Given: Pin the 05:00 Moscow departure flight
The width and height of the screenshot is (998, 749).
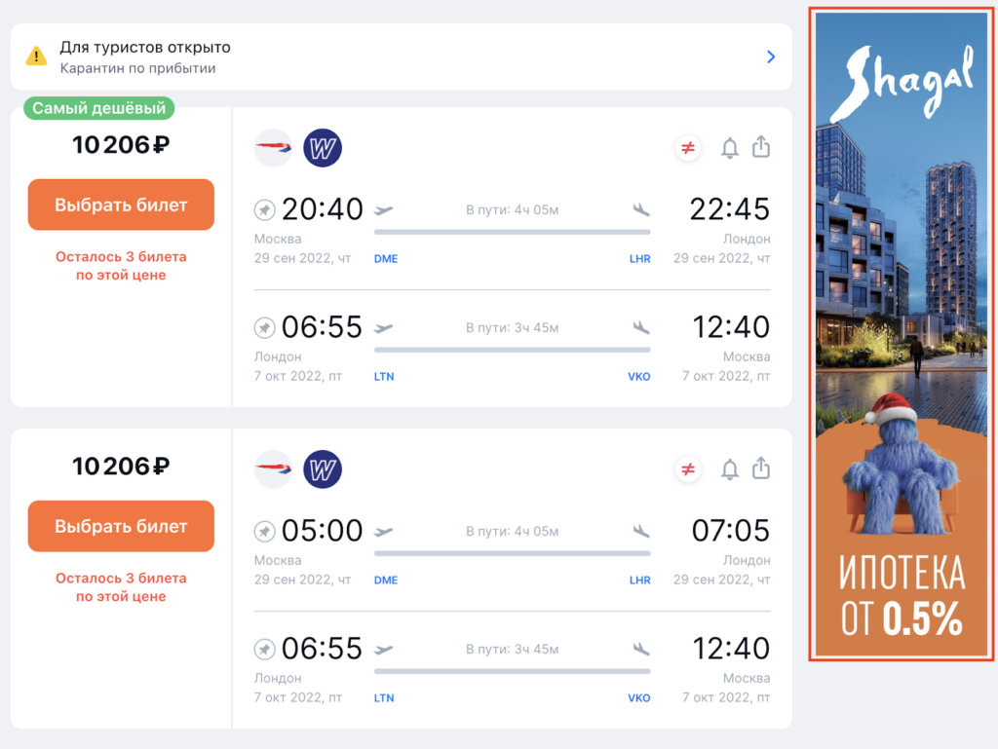Looking at the screenshot, I should click(x=264, y=531).
